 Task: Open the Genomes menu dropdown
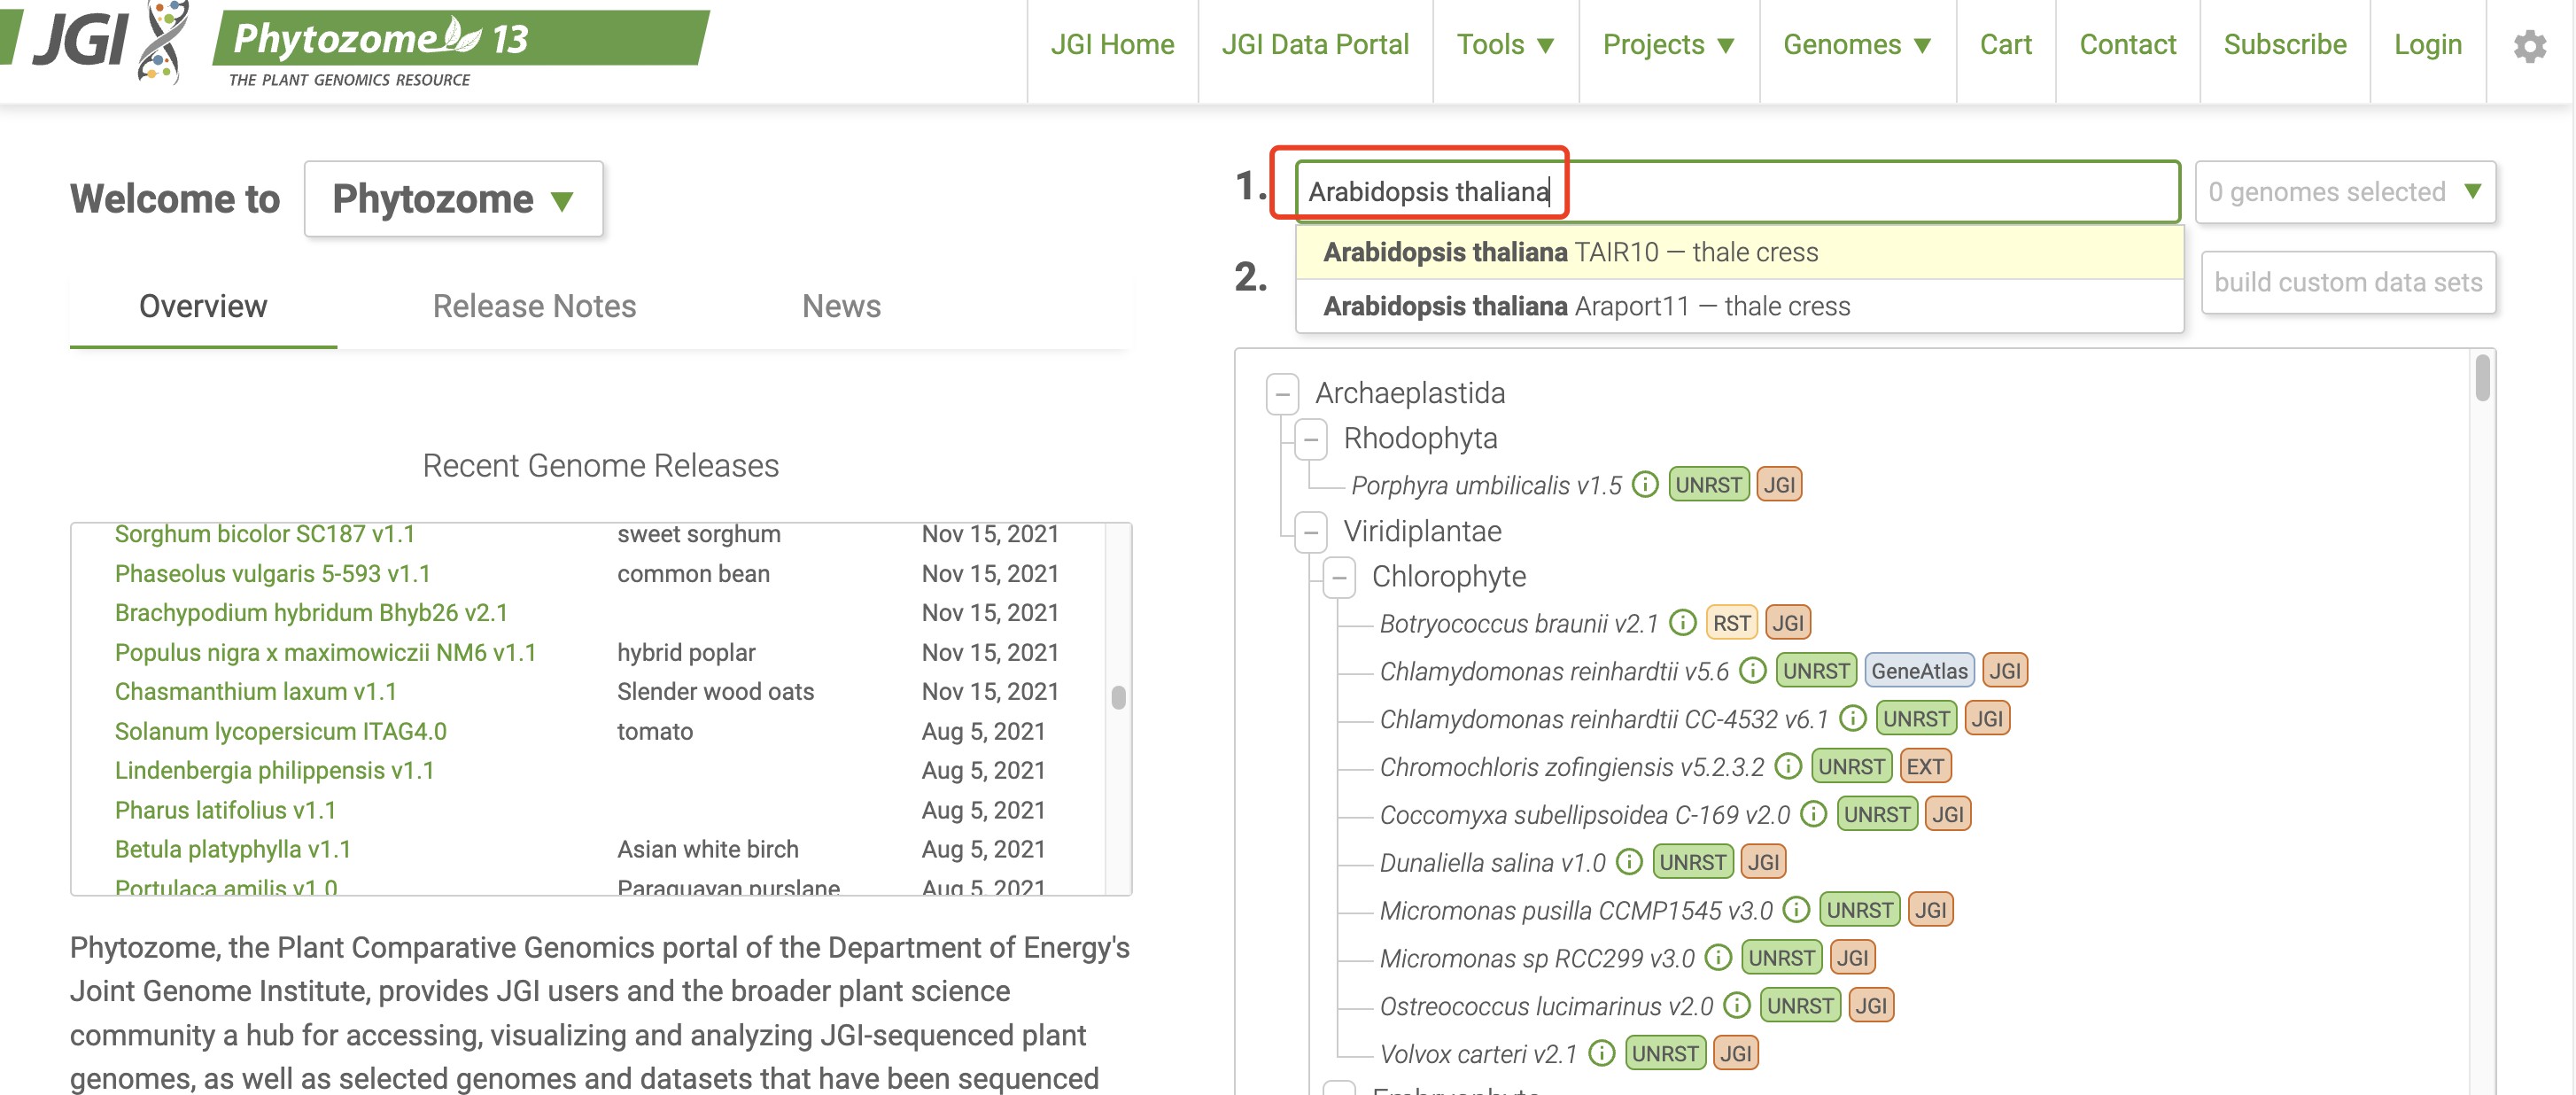click(x=1857, y=45)
